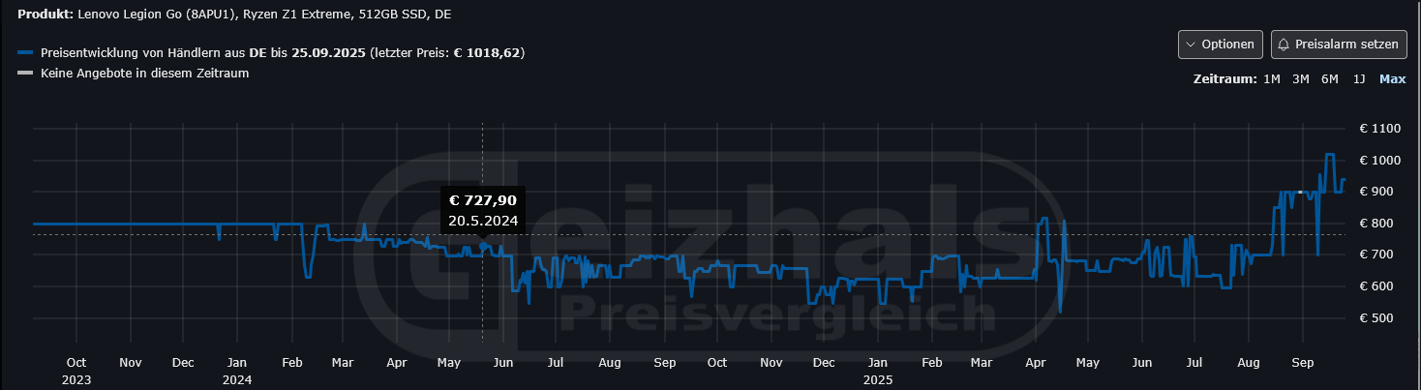Toggle the blue Preisentwicklung legend swatch
1421x390 pixels.
(x=25, y=52)
